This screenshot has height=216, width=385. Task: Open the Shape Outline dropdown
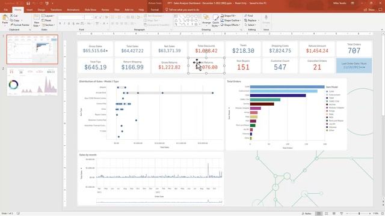click(230, 20)
